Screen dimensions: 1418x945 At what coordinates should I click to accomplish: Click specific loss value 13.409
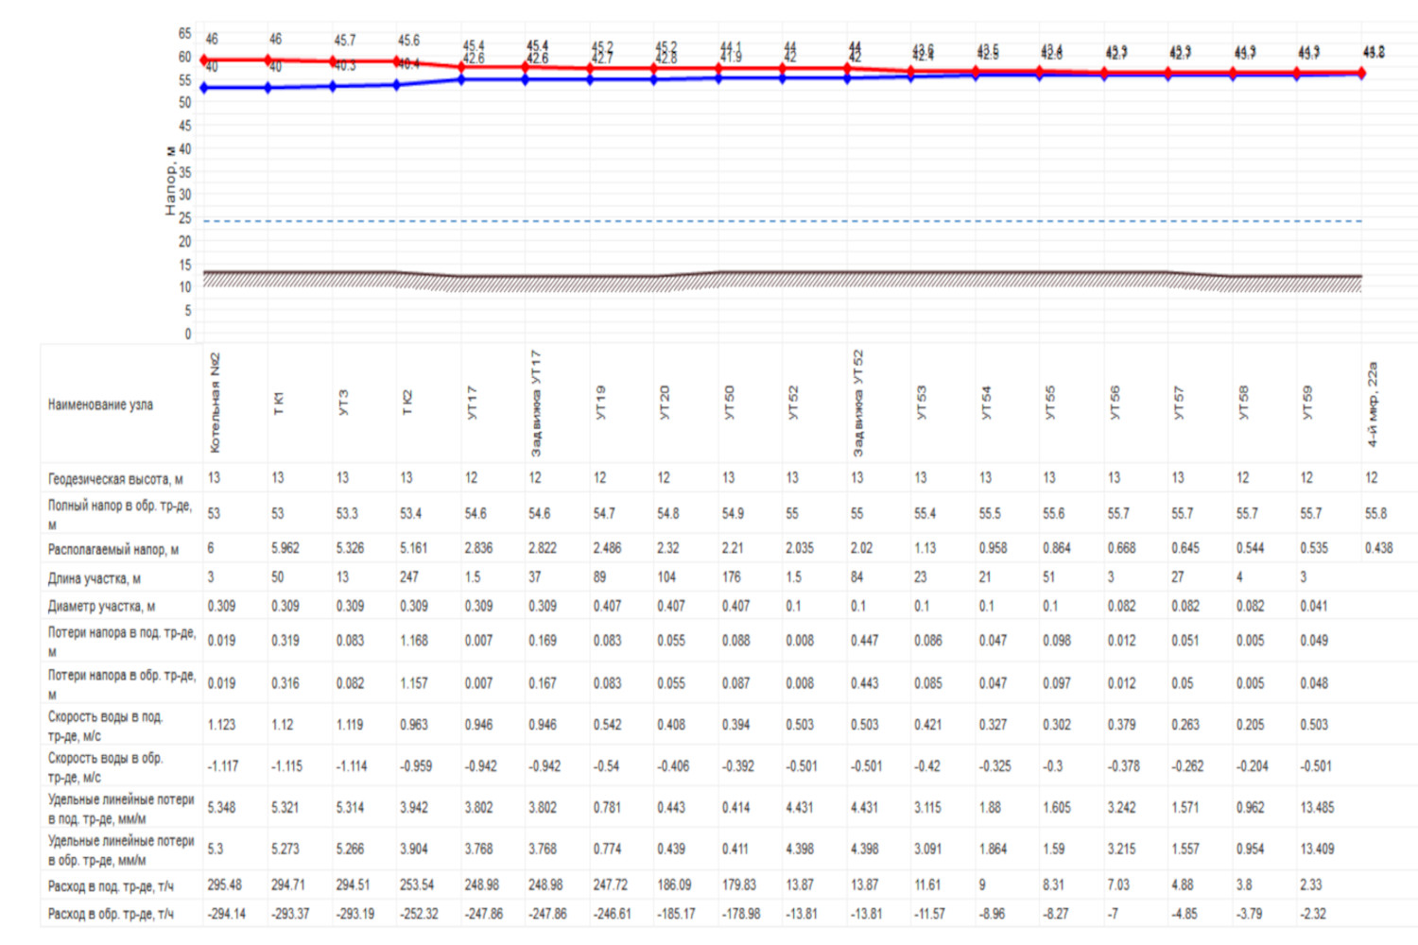(1317, 850)
